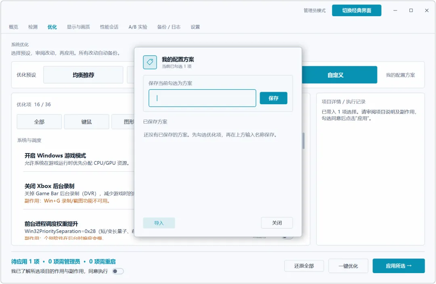The height and width of the screenshot is (284, 436).
Task: Click the 已保存方案 heading in the dialog
Action: 155,122
